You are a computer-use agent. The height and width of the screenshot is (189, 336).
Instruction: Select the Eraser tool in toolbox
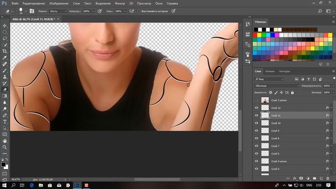(x=5, y=90)
